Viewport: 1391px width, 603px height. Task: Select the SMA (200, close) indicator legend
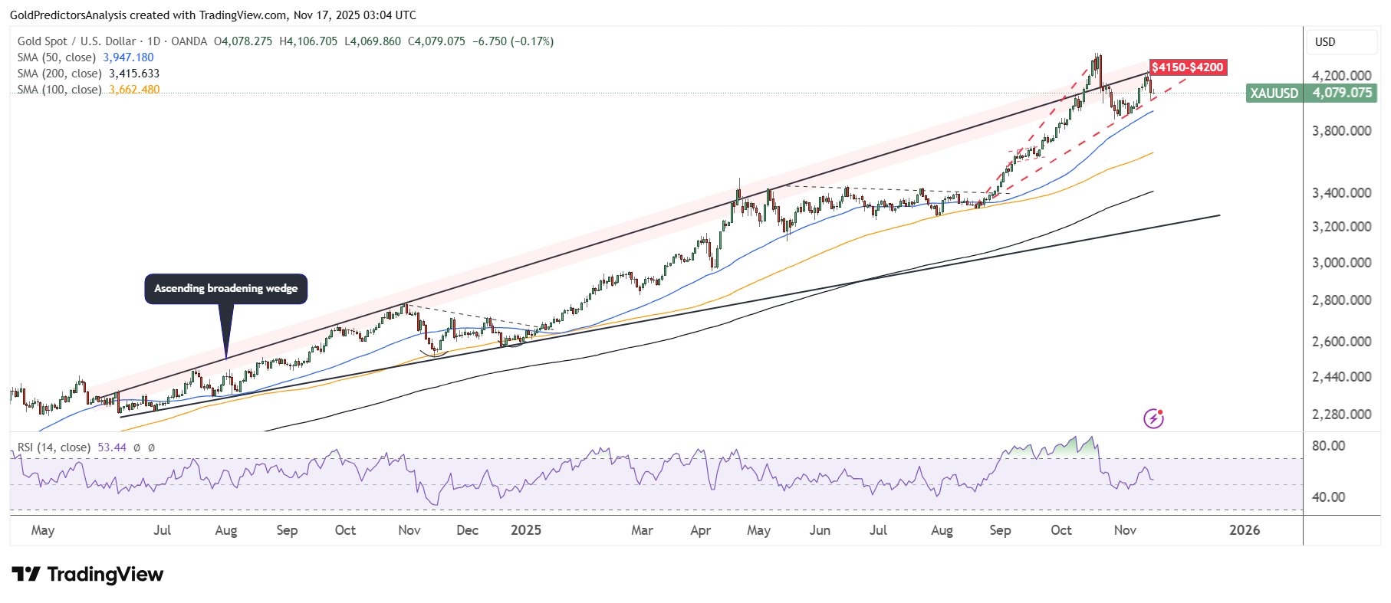(x=59, y=74)
